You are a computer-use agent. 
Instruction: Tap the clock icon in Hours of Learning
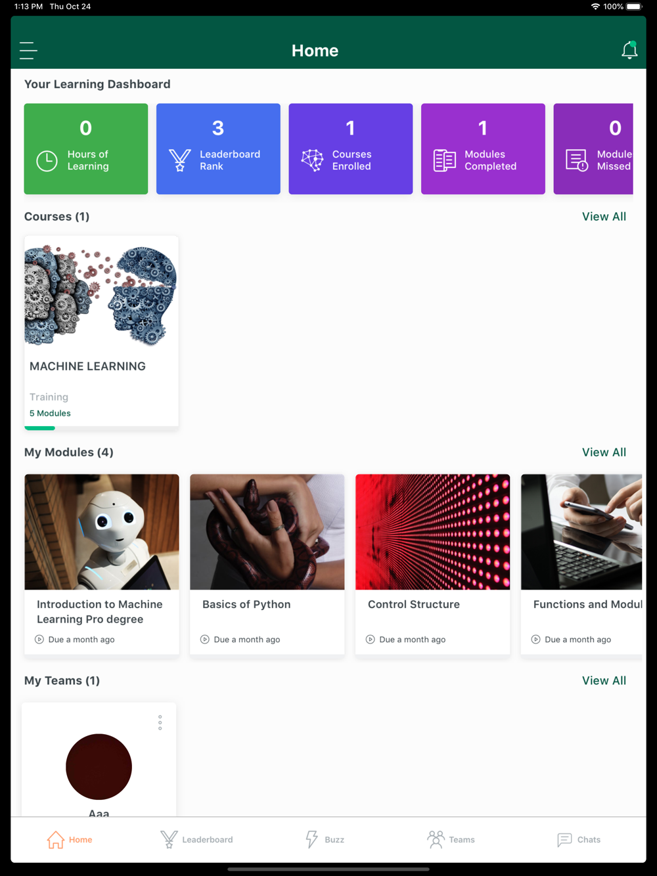[47, 160]
